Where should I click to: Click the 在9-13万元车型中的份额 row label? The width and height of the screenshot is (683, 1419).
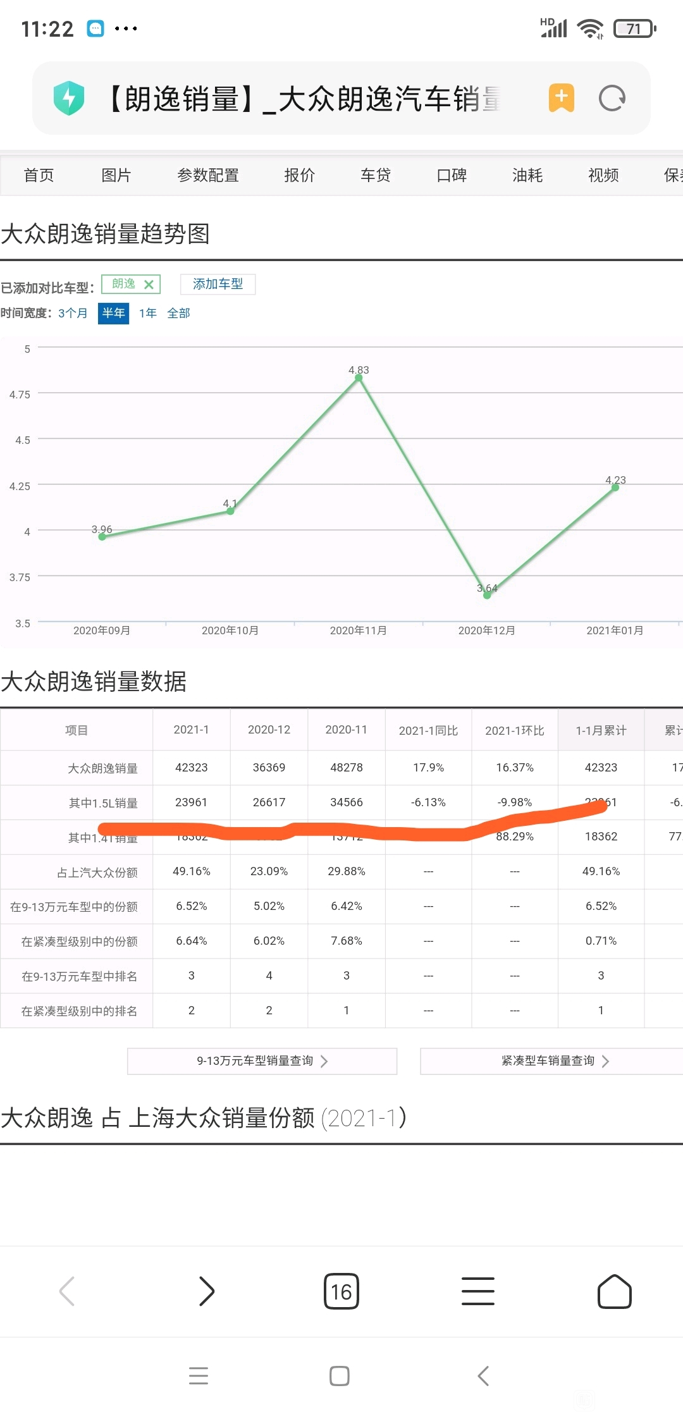pos(74,907)
